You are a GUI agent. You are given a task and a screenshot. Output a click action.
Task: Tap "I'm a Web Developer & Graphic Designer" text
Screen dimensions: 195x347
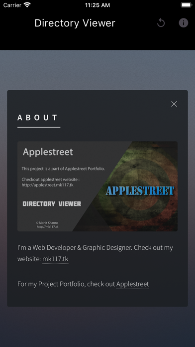coord(75,247)
